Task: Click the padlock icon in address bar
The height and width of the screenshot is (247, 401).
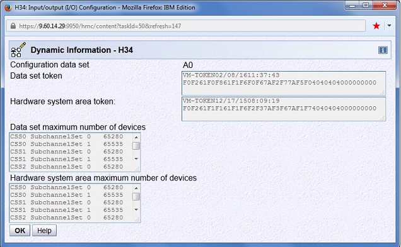Action: tap(13, 26)
